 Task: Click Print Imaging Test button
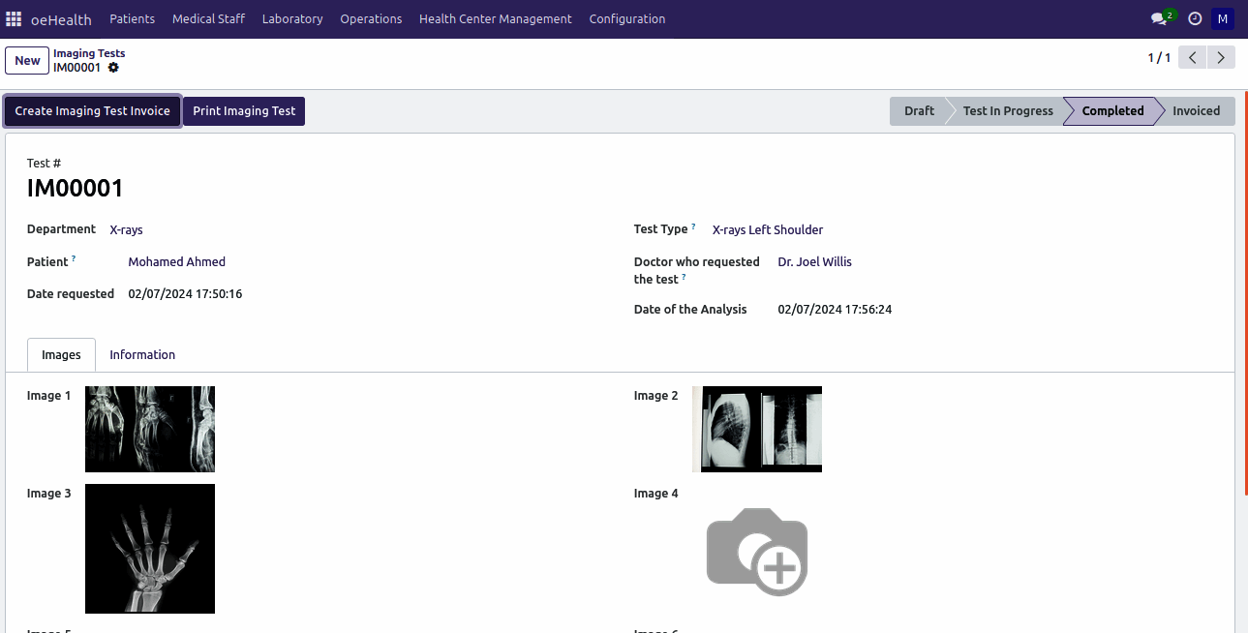[244, 111]
